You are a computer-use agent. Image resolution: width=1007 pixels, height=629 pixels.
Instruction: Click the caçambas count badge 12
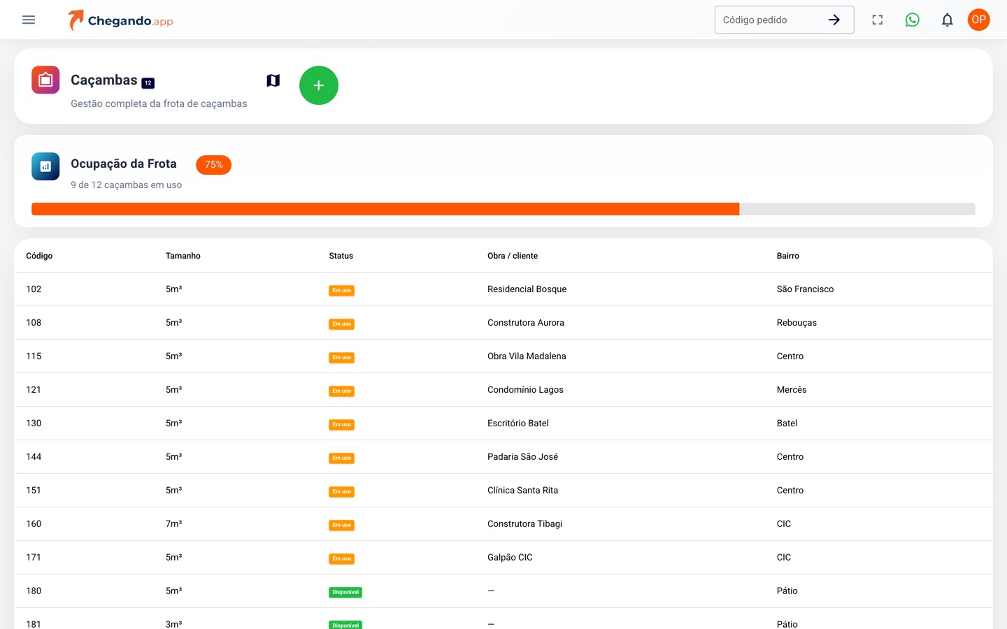pos(148,82)
